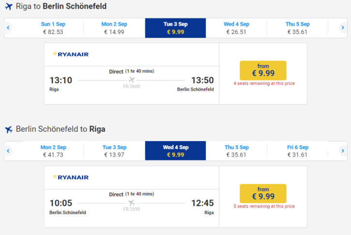Viewport: 351px width, 235px height.
Task: Select Mon 2 Sep € 41.73 return date
Action: [x=53, y=151]
